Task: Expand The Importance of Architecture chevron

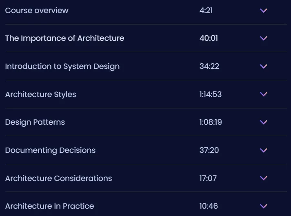Action: click(x=264, y=38)
